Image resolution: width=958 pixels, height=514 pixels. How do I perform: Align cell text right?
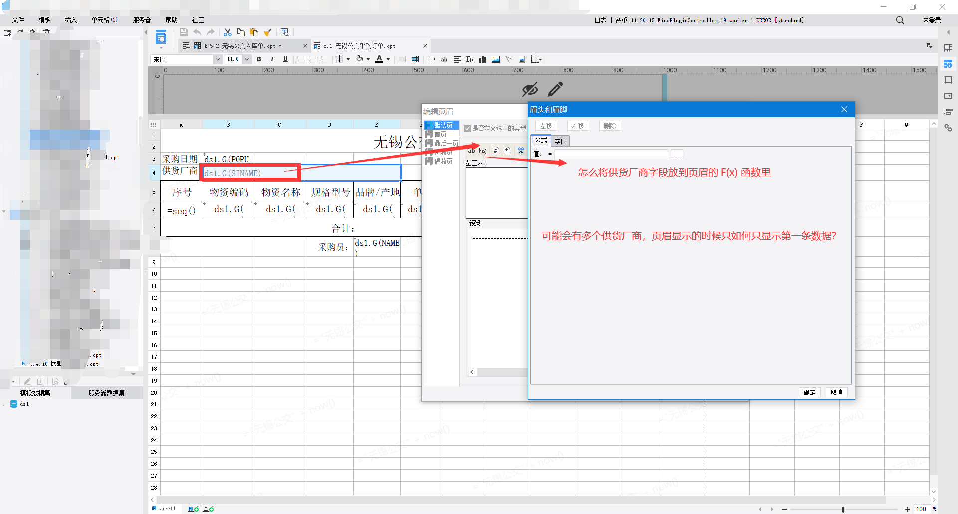coord(324,59)
